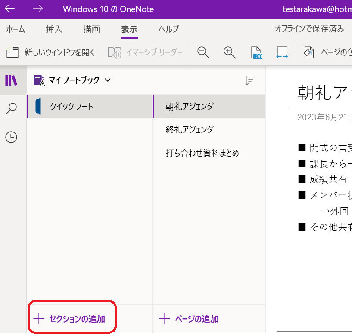
Task: Click 新しいウィンドウを開く button
Action: click(51, 52)
